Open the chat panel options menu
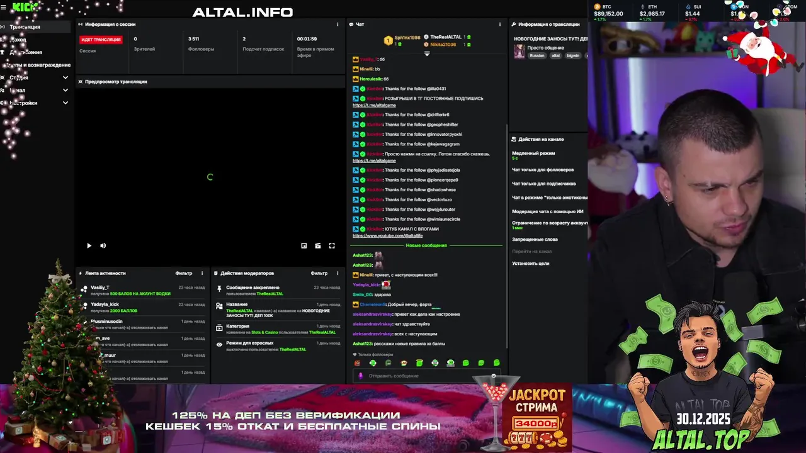Image resolution: width=806 pixels, height=453 pixels. click(x=500, y=25)
